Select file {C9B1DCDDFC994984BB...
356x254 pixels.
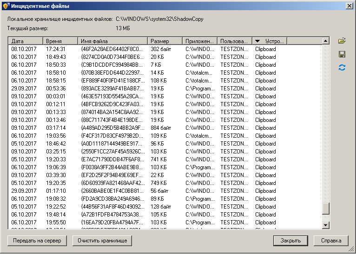point(112,65)
